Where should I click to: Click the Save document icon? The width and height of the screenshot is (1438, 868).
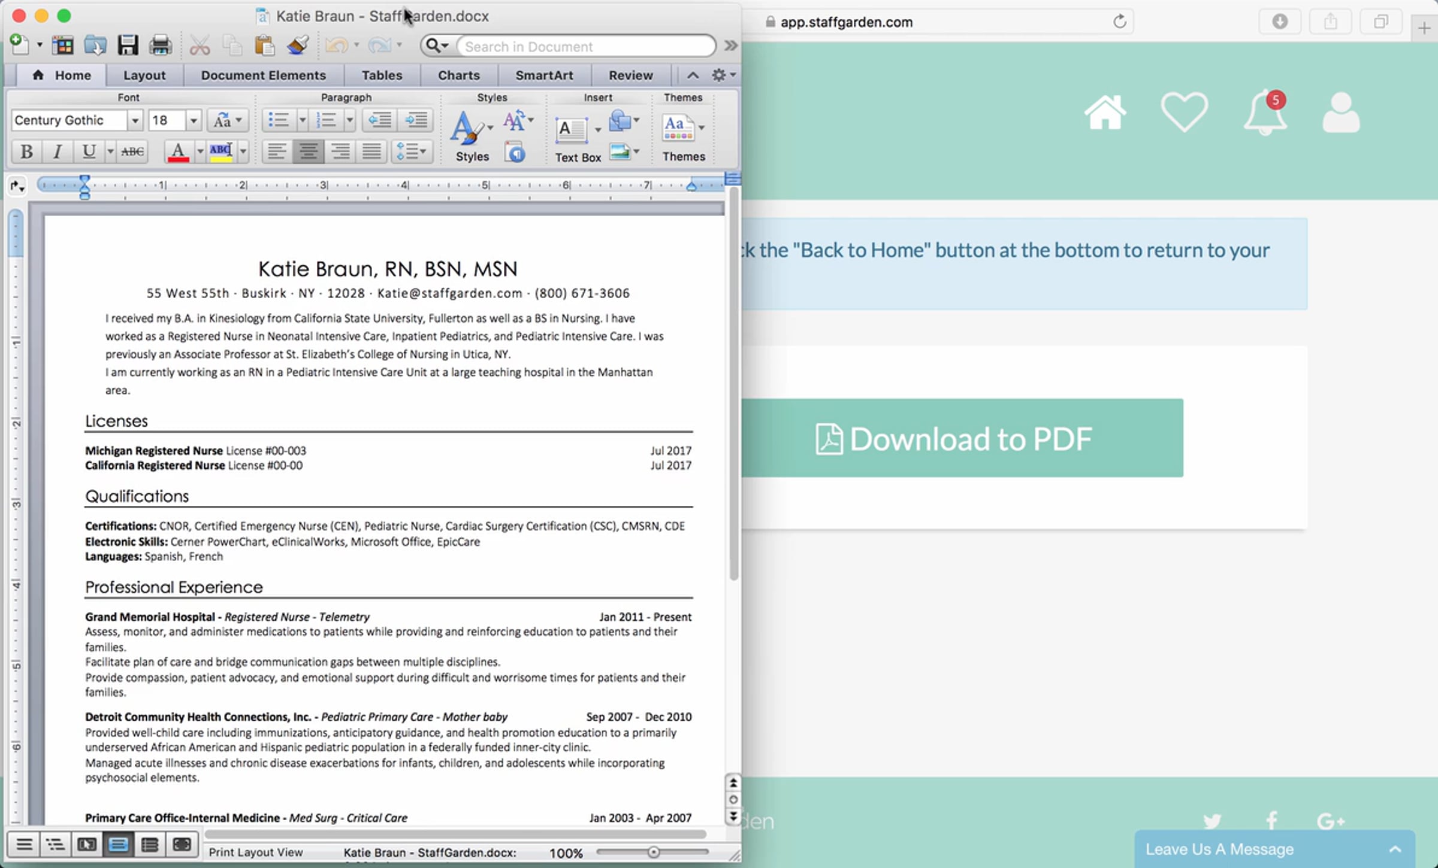(128, 45)
